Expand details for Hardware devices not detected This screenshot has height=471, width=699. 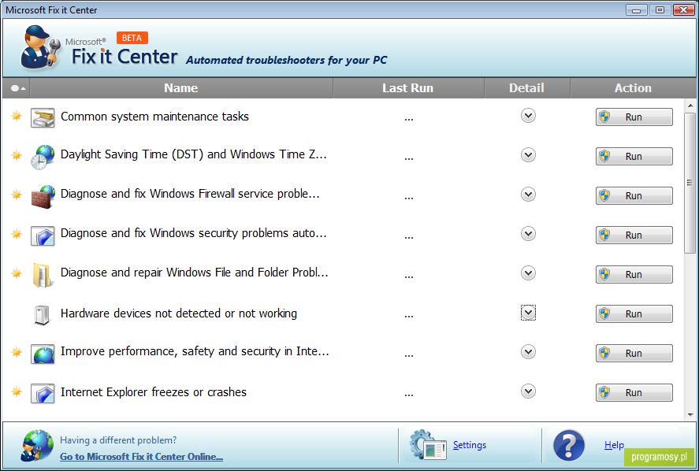click(x=528, y=313)
